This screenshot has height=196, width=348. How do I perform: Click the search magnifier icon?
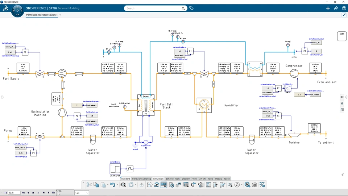click(x=183, y=8)
